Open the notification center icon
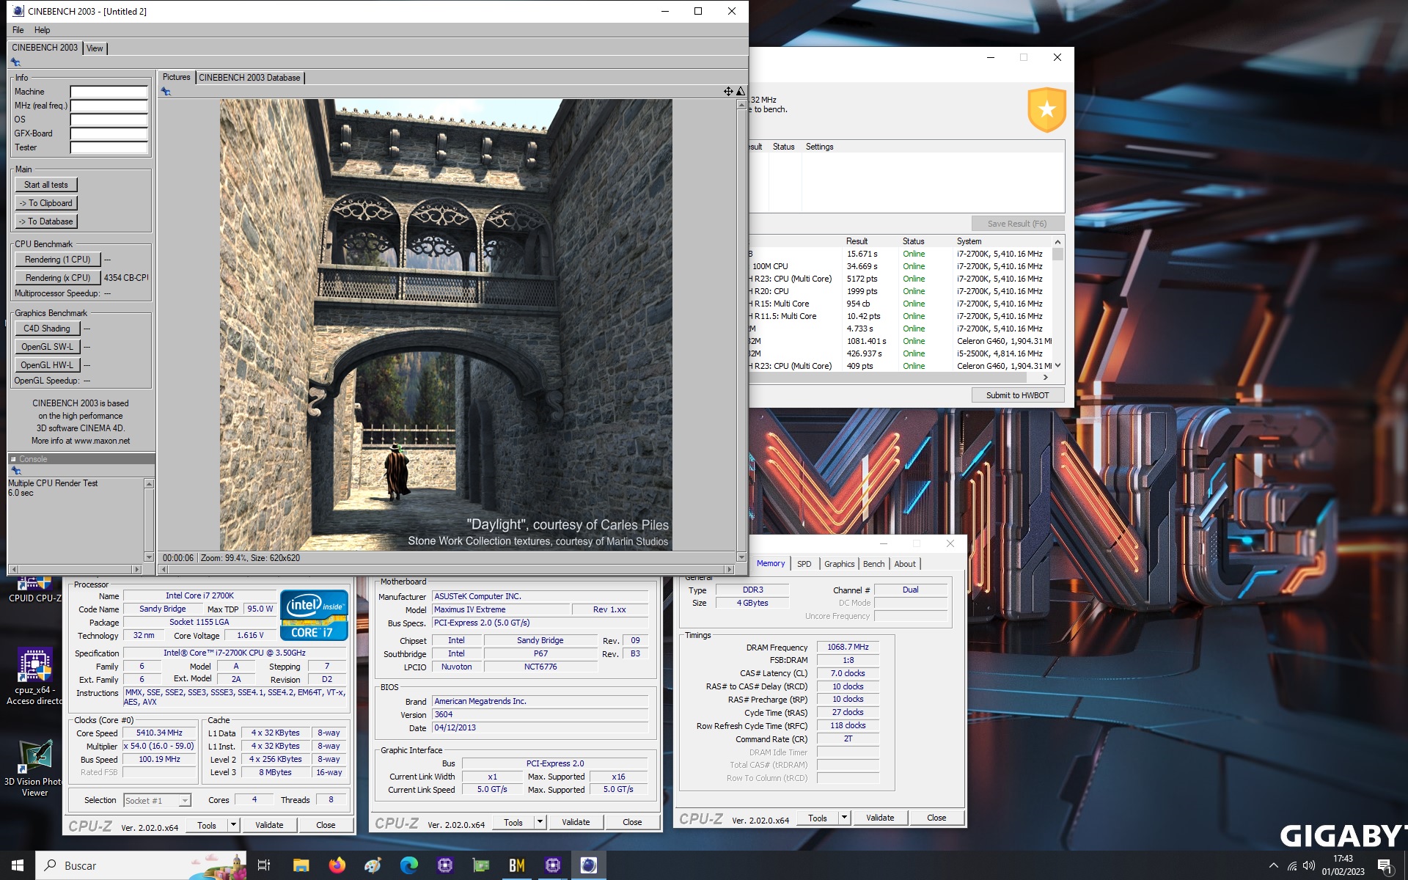Image resolution: width=1408 pixels, height=880 pixels. click(1385, 866)
